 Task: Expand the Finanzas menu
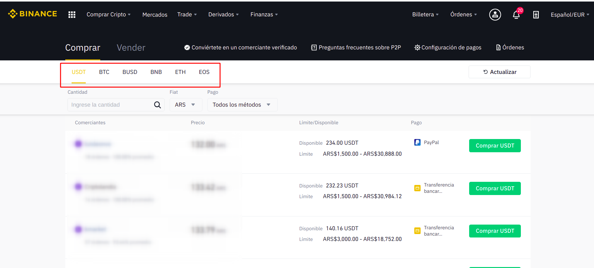264,14
